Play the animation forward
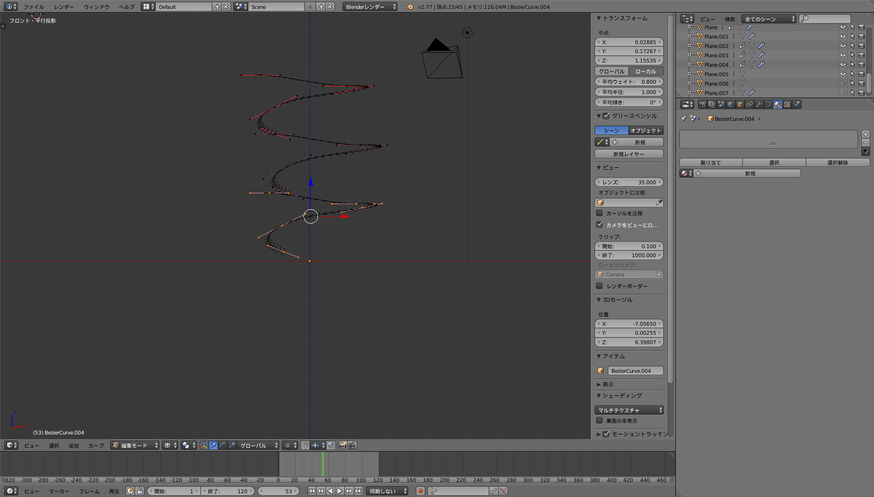 click(340, 491)
